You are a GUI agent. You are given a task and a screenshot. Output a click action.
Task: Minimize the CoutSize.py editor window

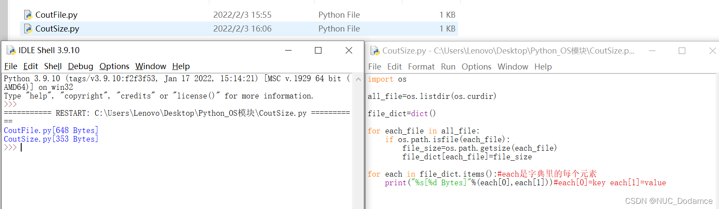coord(652,51)
